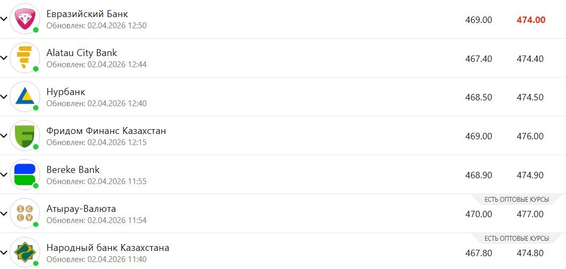Expand the Фридом Финанс Казахстан row chevron
This screenshot has height=269, width=566.
(x=4, y=136)
